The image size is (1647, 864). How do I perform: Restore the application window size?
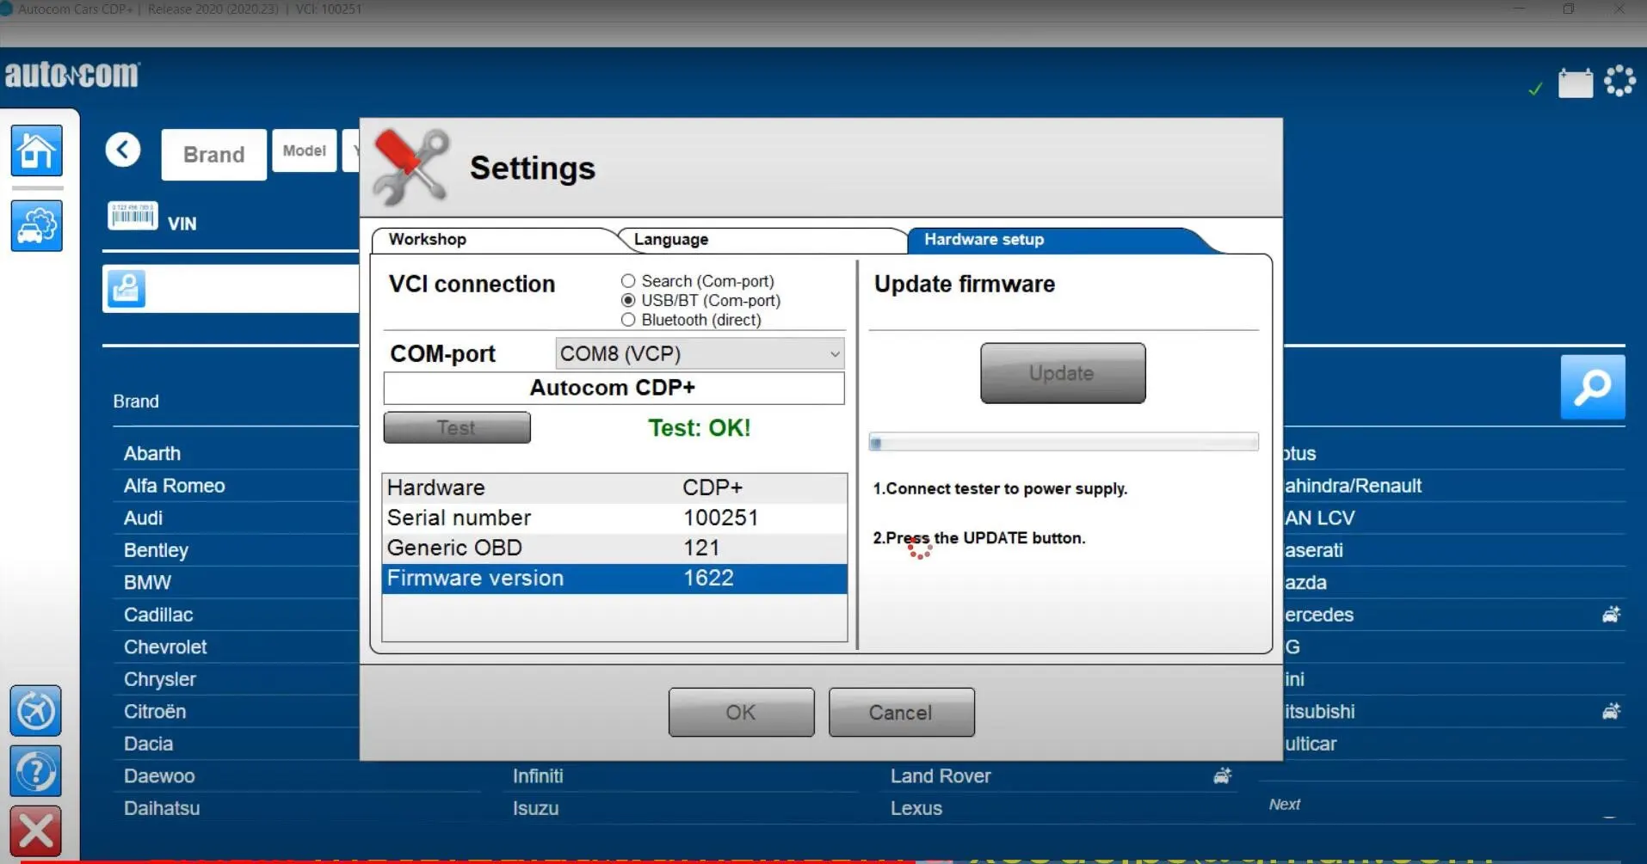(x=1569, y=9)
